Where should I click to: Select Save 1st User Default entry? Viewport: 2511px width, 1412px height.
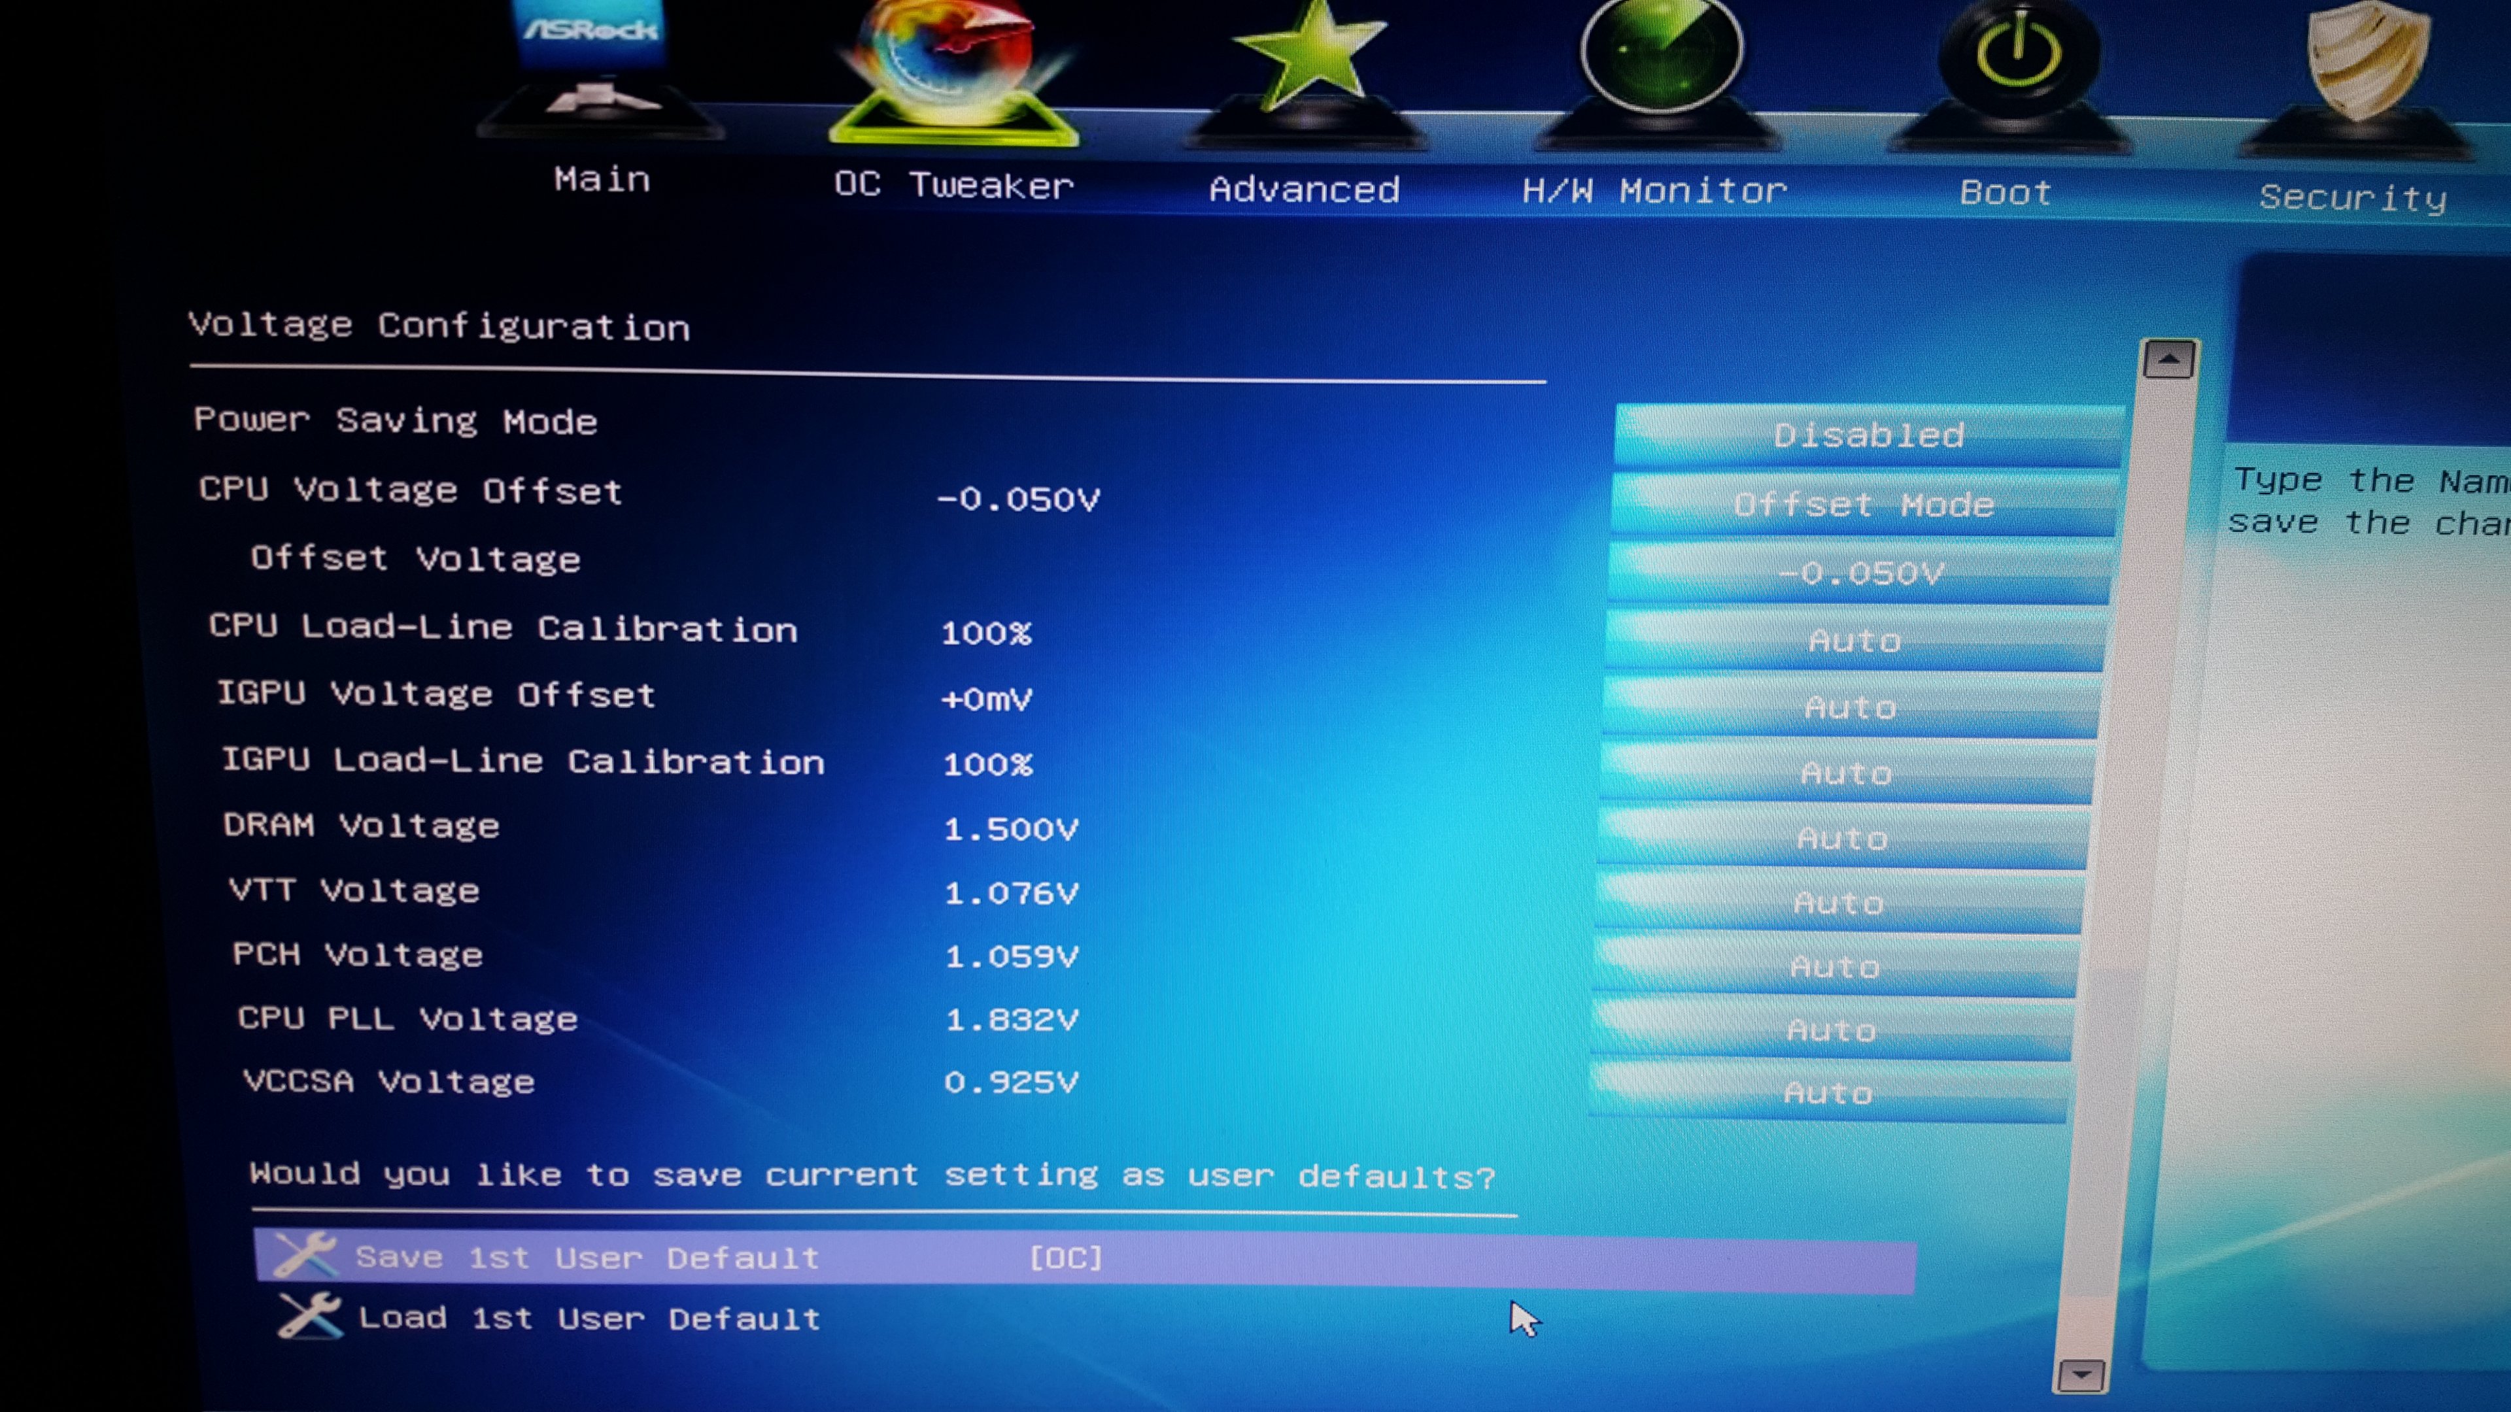tap(587, 1258)
